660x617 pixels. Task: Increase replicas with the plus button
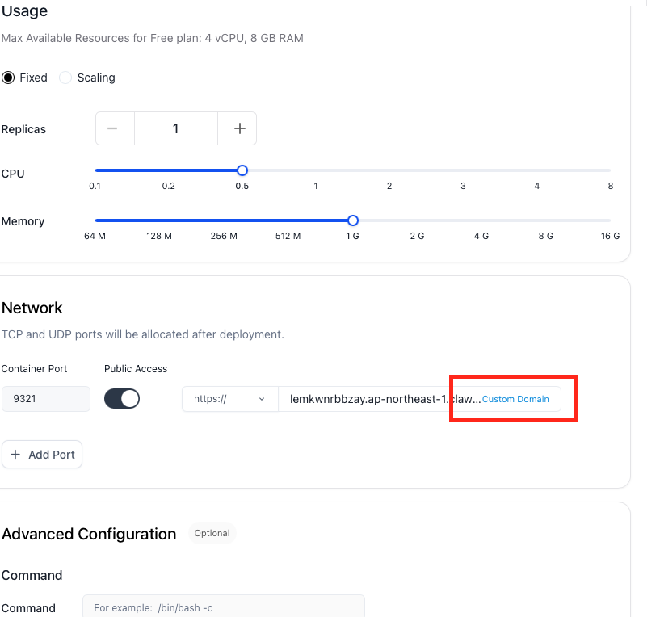pyautogui.click(x=239, y=128)
